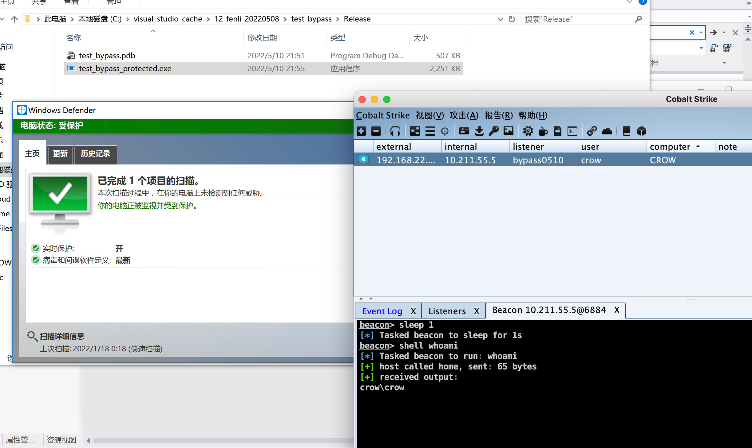Open the 视图(V) menu

pos(430,116)
